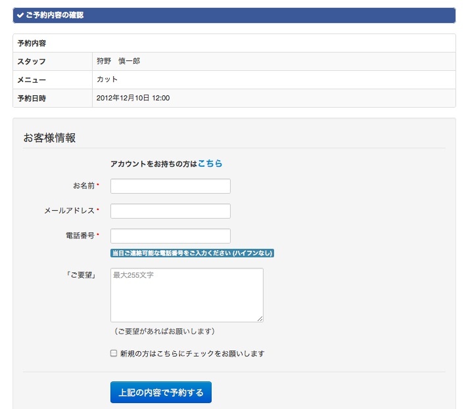Screen dimensions: 466x409
Task: Focus the お名前 name input field
Action: point(170,186)
